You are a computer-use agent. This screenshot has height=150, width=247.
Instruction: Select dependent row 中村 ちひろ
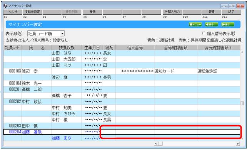(x=122, y=114)
